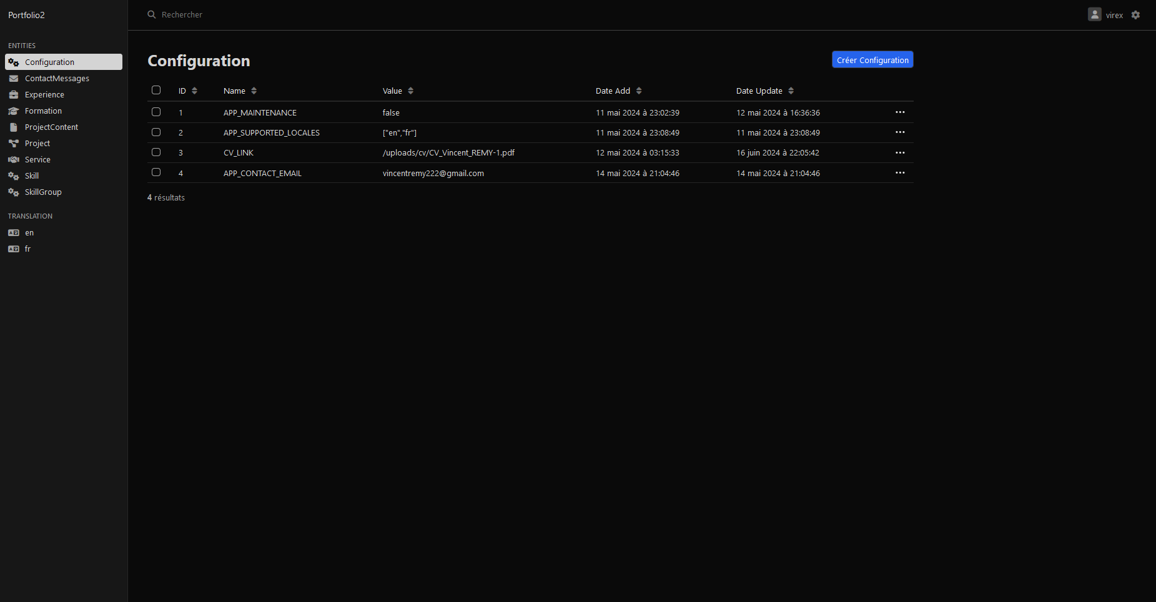Image resolution: width=1156 pixels, height=602 pixels.
Task: Open the Experience entity menu item
Action: pos(64,94)
